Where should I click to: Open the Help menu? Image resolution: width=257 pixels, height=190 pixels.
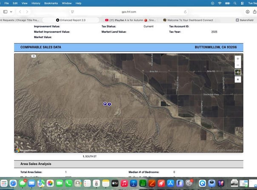click(78, 3)
